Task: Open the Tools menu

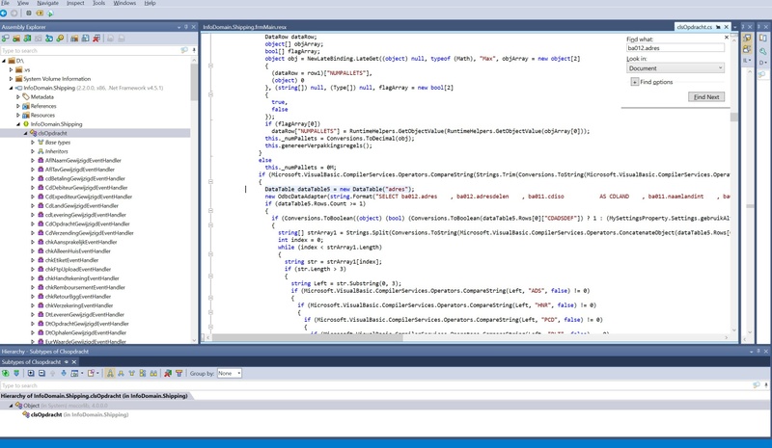Action: pos(99,3)
